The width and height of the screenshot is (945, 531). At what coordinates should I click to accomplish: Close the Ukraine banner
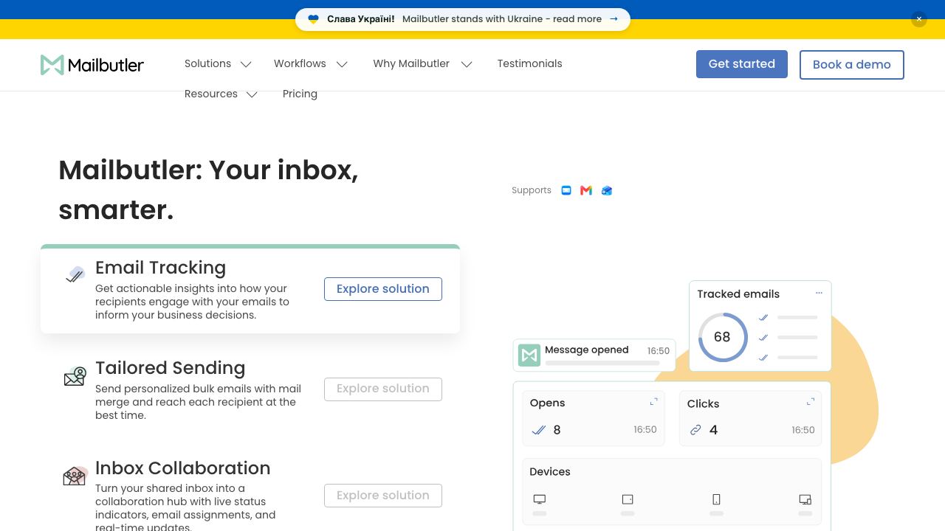(x=919, y=19)
